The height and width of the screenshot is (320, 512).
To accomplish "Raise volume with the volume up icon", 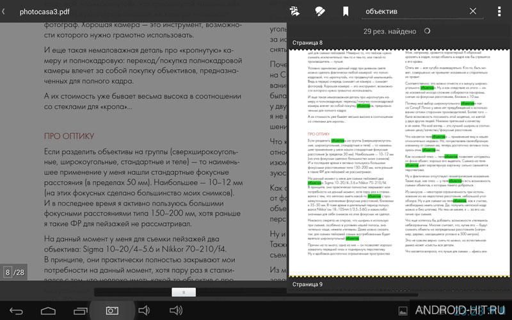I will coord(176,310).
